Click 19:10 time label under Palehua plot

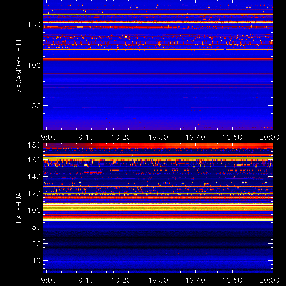point(84,280)
